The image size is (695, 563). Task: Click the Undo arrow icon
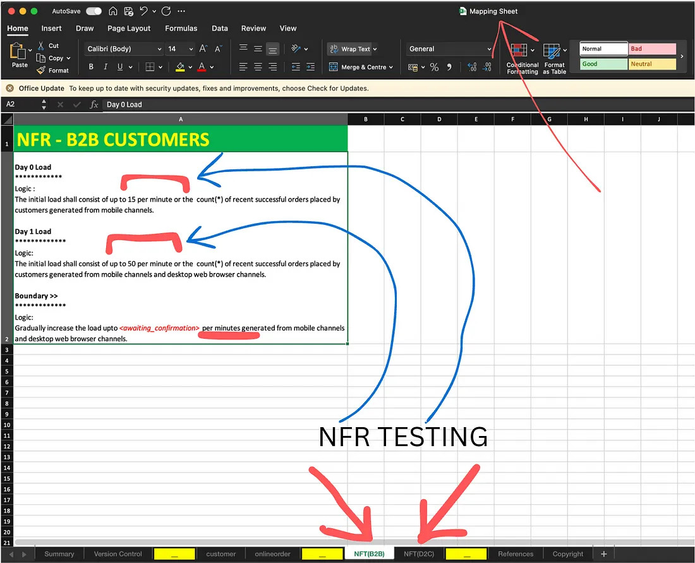pos(143,11)
